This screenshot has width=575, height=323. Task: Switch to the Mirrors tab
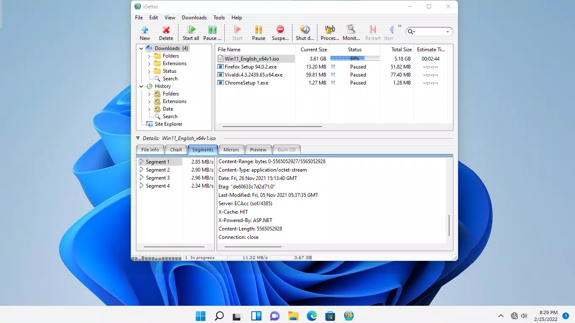point(231,150)
